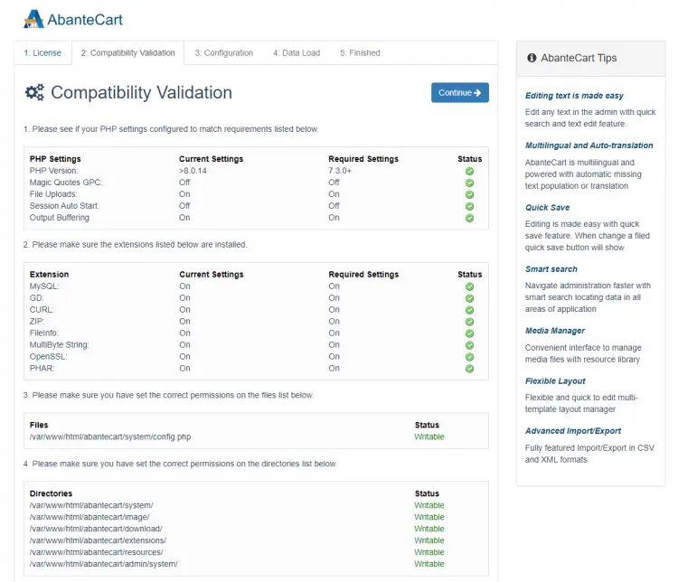The image size is (678, 582).
Task: Click the CURL status check icon
Action: point(469,310)
